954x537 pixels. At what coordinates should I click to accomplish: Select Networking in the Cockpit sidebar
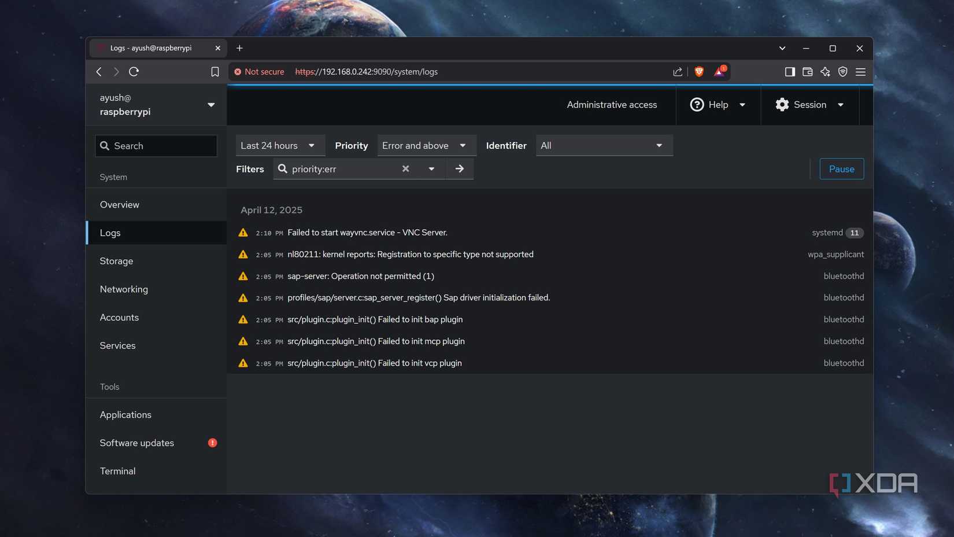point(123,289)
